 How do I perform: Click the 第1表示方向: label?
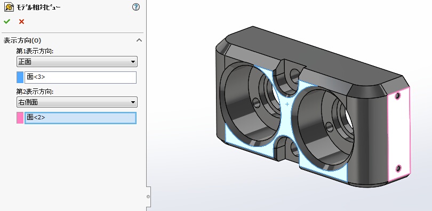35,51
